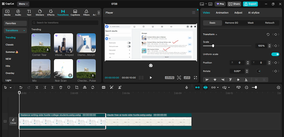Switch to the Animation tab
This screenshot has height=137, width=284.
[222, 13]
